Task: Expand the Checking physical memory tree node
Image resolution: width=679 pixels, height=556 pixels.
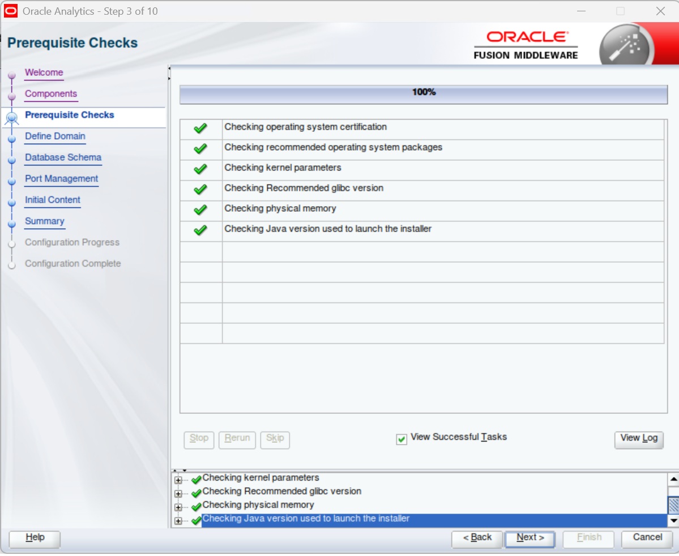Action: (x=178, y=507)
